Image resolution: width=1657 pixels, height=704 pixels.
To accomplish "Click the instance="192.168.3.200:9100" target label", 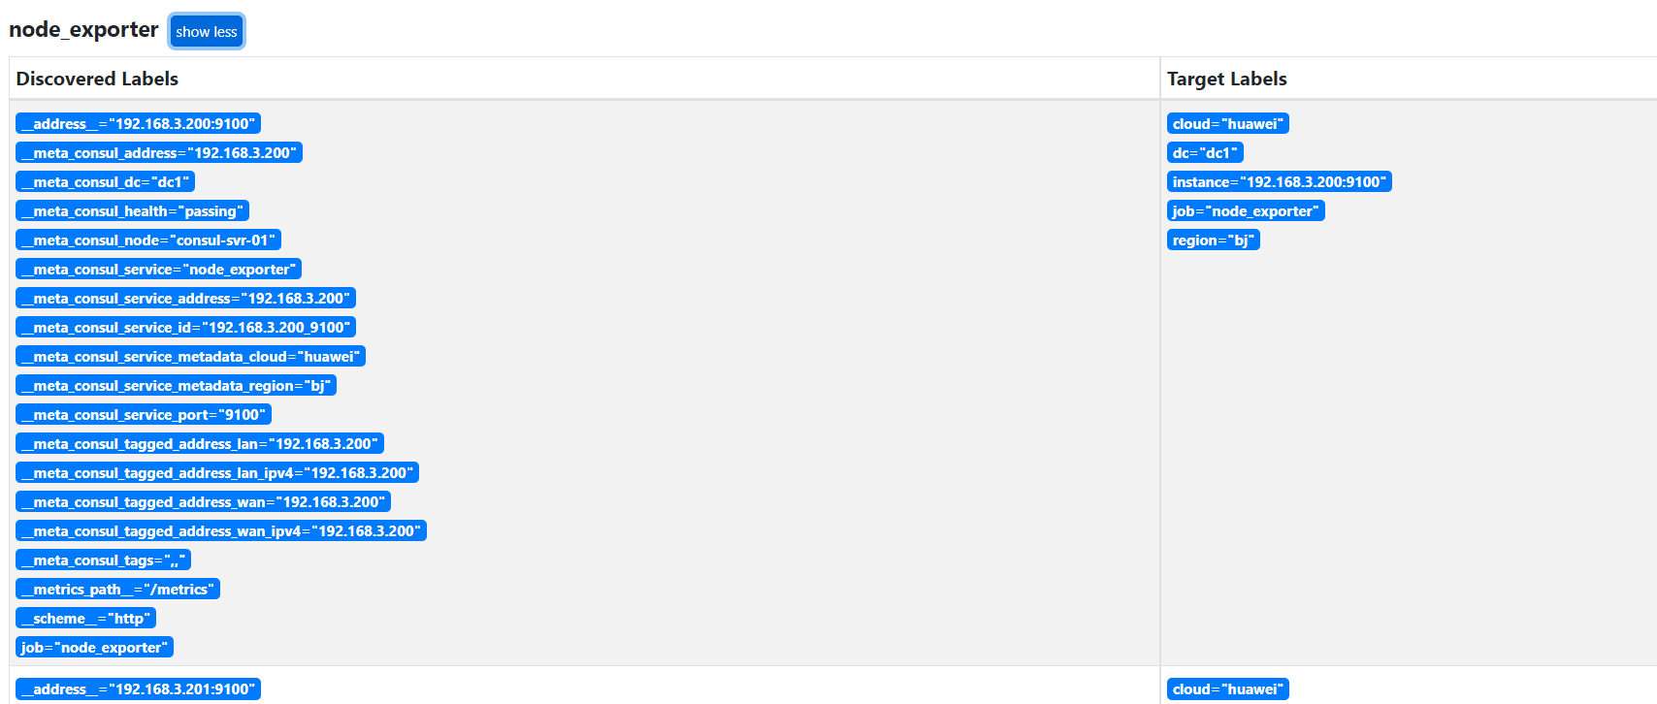I will point(1279,182).
